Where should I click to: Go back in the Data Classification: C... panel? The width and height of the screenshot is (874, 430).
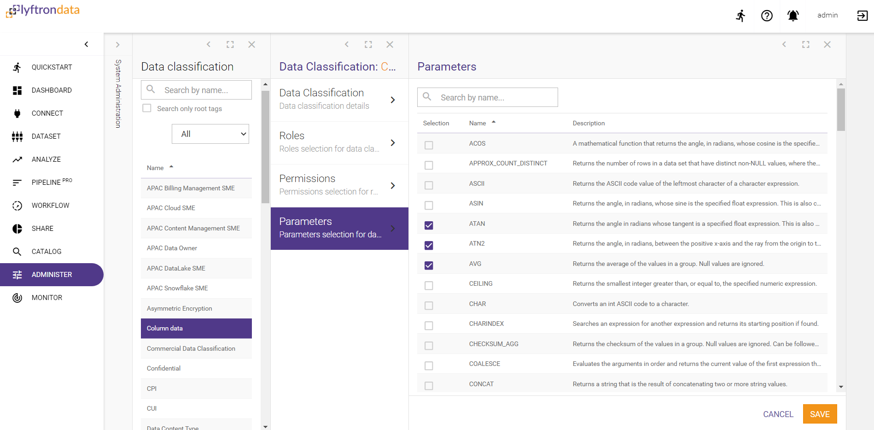coord(347,44)
